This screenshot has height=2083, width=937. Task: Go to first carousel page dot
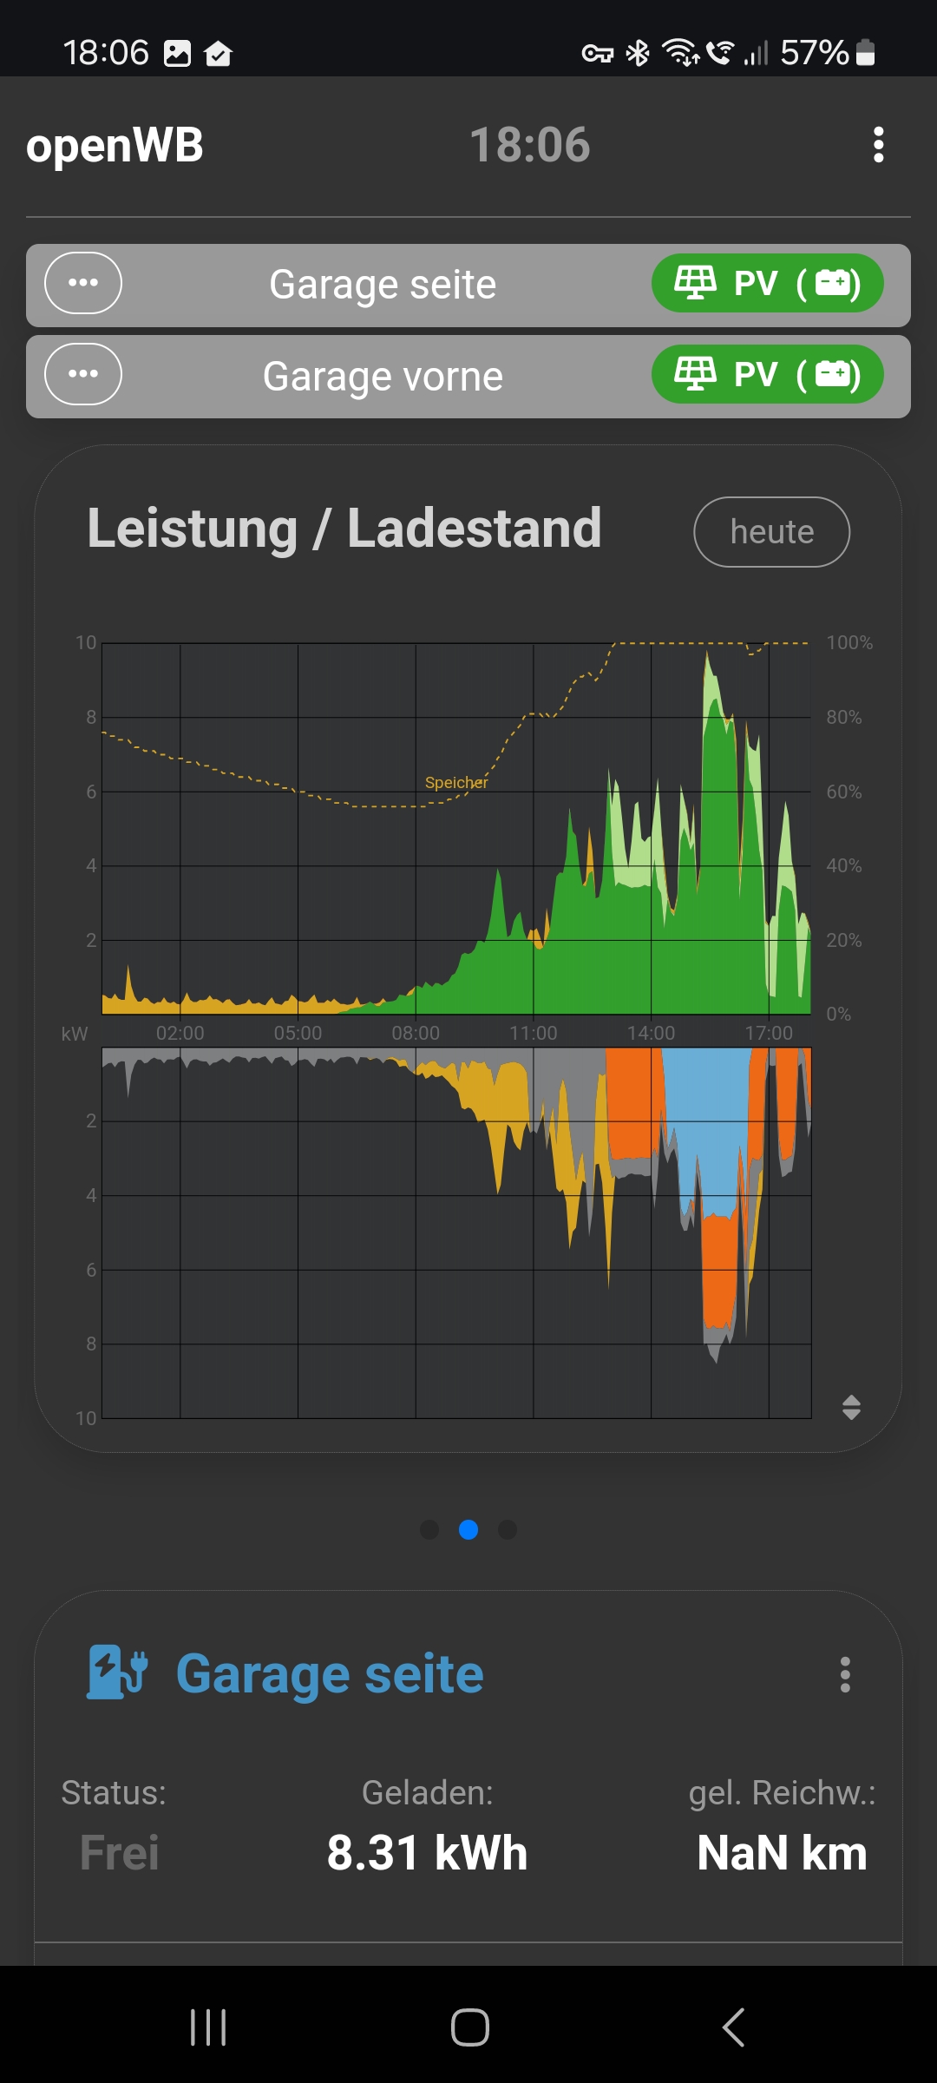point(429,1529)
